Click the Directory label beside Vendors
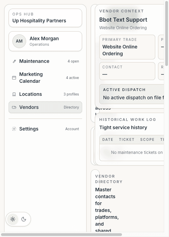 (x=71, y=107)
